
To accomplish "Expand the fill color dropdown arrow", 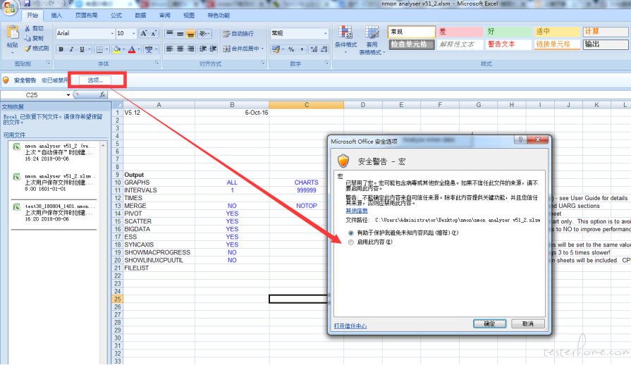I will tap(124, 49).
